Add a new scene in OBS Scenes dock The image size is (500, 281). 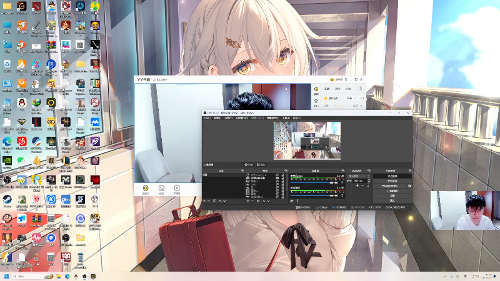coord(204,201)
